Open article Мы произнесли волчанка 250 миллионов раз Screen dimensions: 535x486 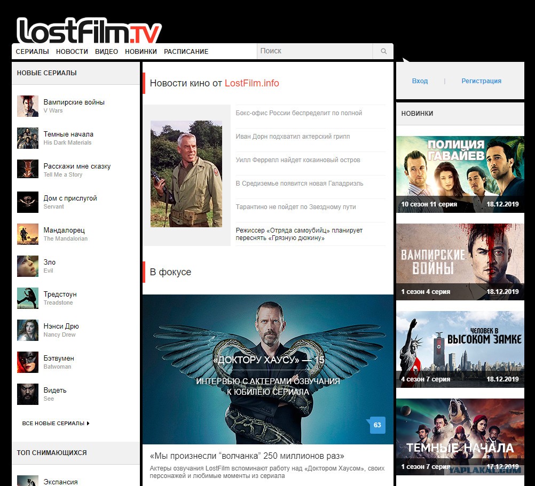247,456
